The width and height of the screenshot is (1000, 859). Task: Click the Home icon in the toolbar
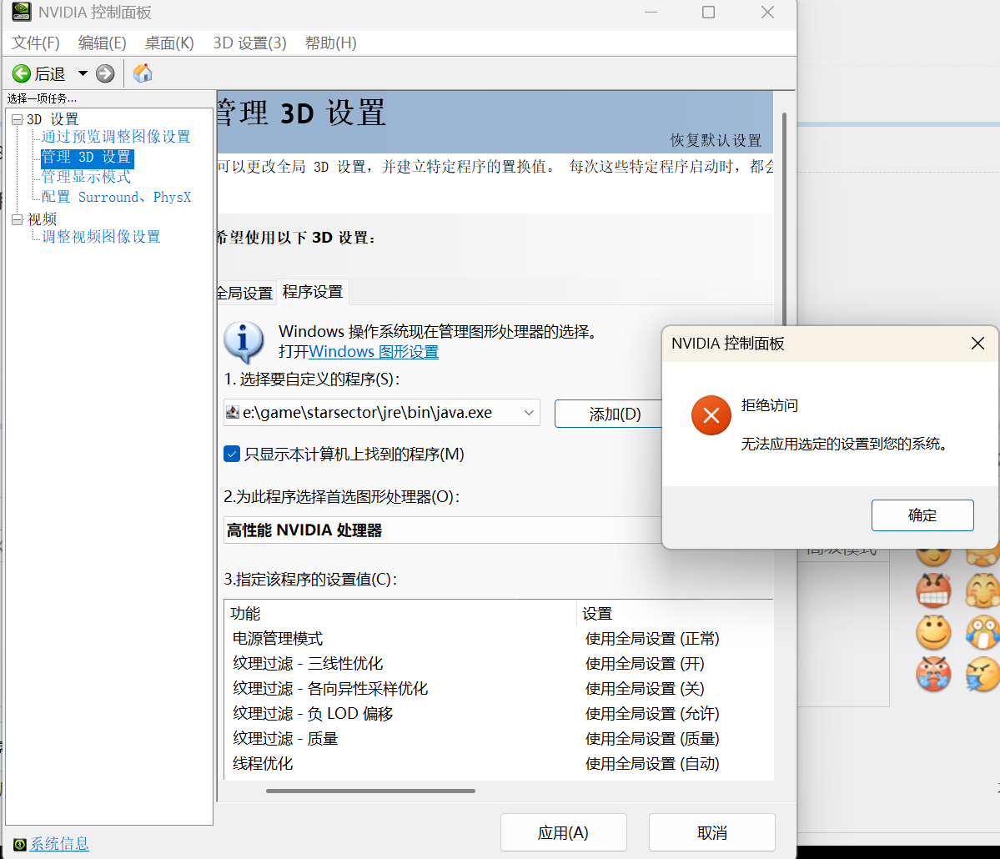[143, 73]
